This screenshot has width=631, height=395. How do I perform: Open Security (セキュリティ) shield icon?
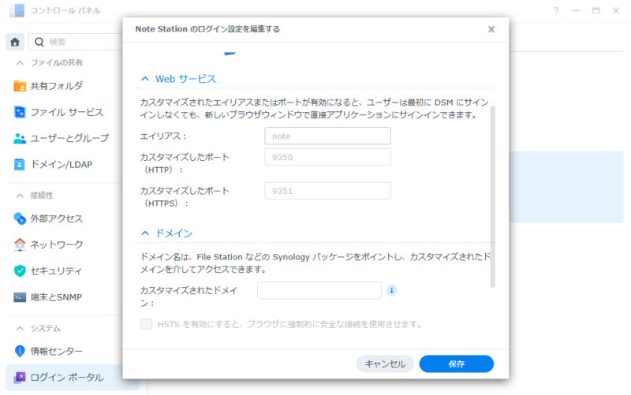(19, 270)
